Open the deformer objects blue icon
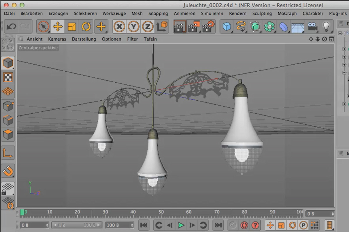Viewport: 349px width, 232px height. pos(284,27)
